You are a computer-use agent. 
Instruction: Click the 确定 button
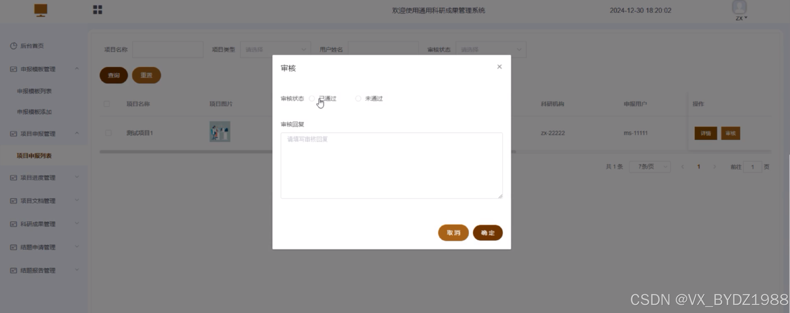click(487, 233)
